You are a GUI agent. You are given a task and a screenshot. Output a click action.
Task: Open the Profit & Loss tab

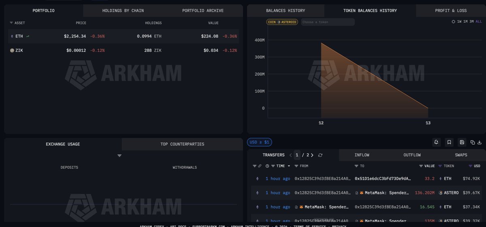451,11
